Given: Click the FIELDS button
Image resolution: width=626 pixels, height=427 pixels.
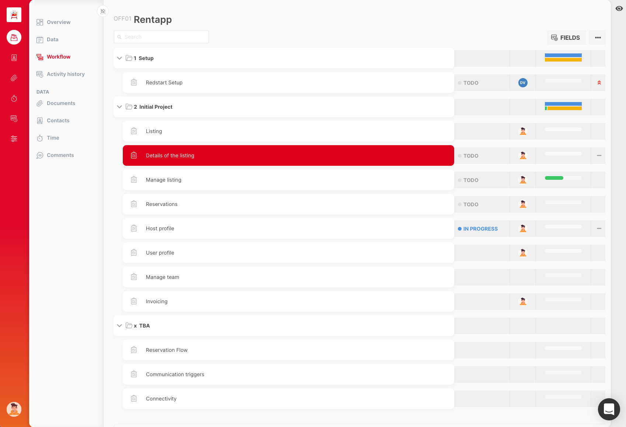Looking at the screenshot, I should (x=566, y=38).
